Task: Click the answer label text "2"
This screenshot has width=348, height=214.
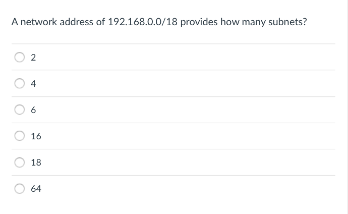Action: 33,58
